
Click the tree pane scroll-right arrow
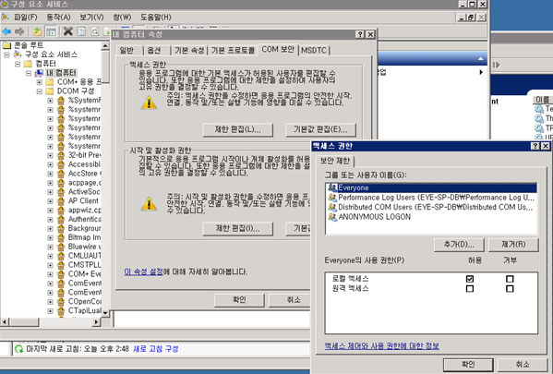click(x=96, y=321)
